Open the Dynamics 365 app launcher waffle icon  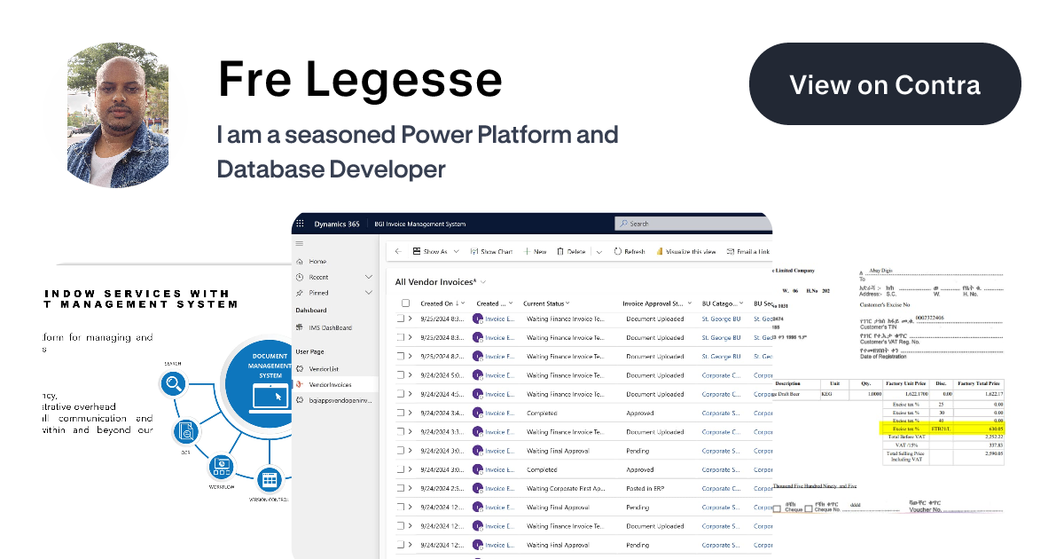[300, 224]
